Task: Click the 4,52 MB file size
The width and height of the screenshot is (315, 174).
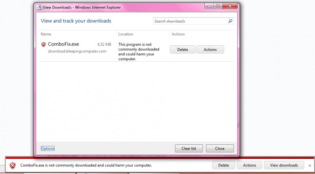Action: (x=104, y=45)
